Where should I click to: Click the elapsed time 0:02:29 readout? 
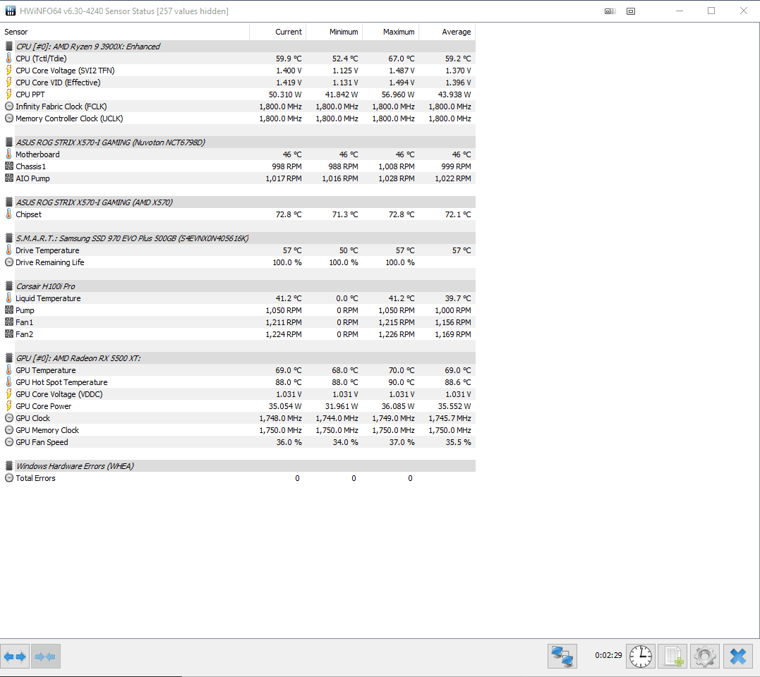pyautogui.click(x=608, y=655)
